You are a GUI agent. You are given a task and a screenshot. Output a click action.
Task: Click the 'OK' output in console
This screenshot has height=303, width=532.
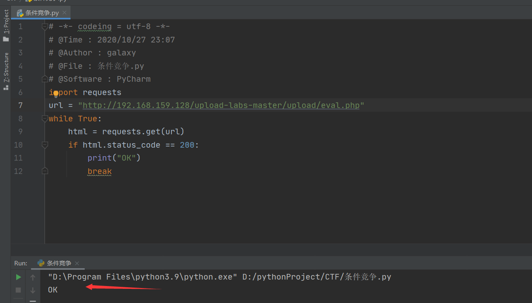click(53, 290)
